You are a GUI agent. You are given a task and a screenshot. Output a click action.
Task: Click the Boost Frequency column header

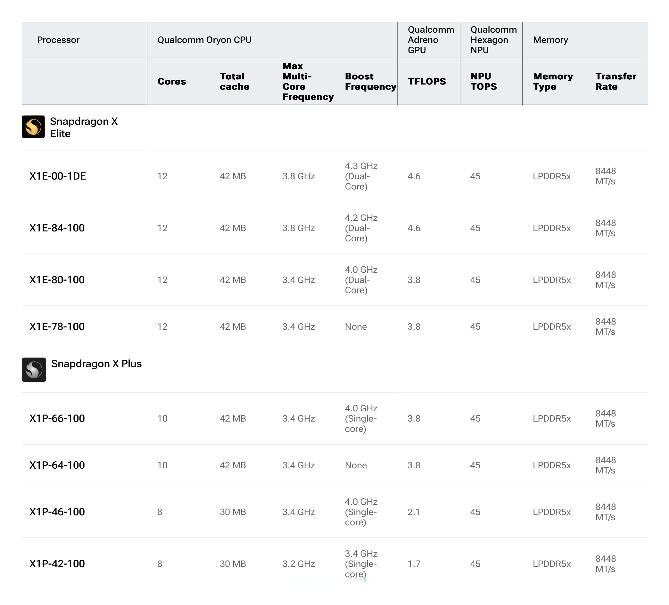click(370, 82)
